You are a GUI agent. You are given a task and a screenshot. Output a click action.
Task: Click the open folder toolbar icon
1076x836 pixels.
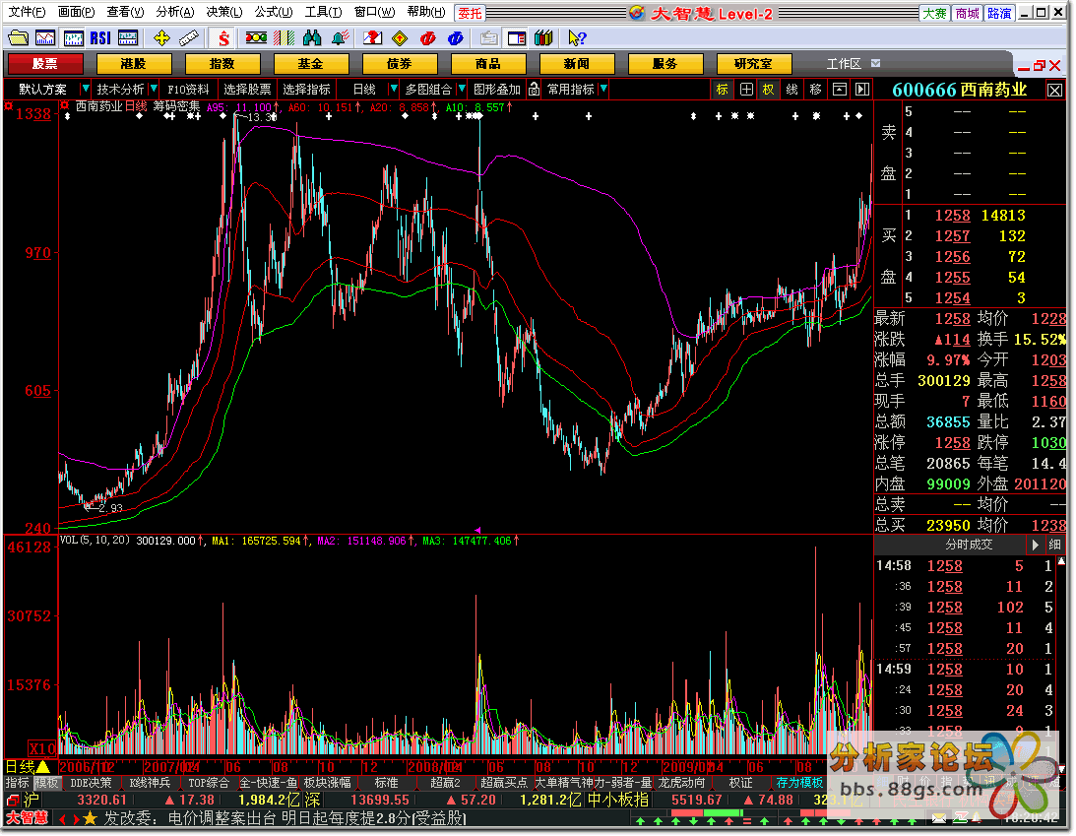click(x=18, y=38)
